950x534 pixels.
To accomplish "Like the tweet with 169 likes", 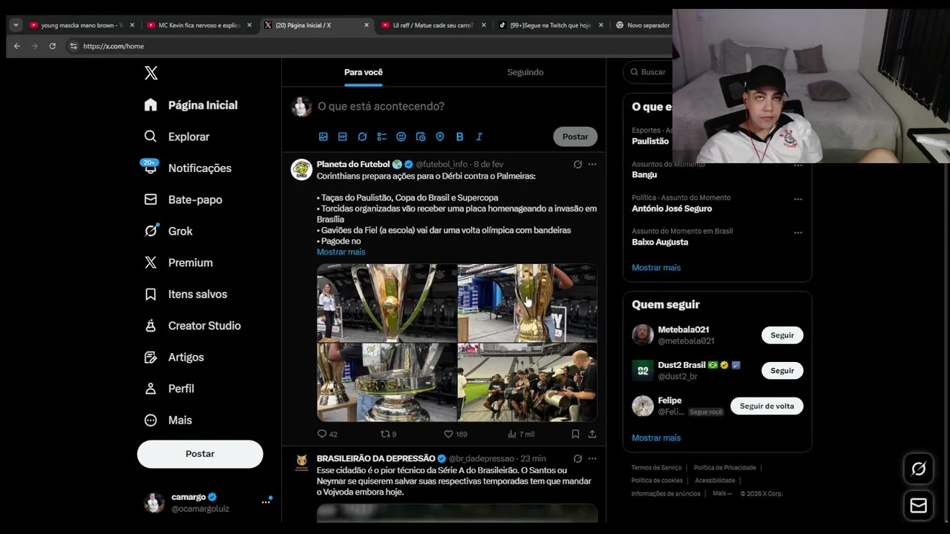I will (x=455, y=434).
